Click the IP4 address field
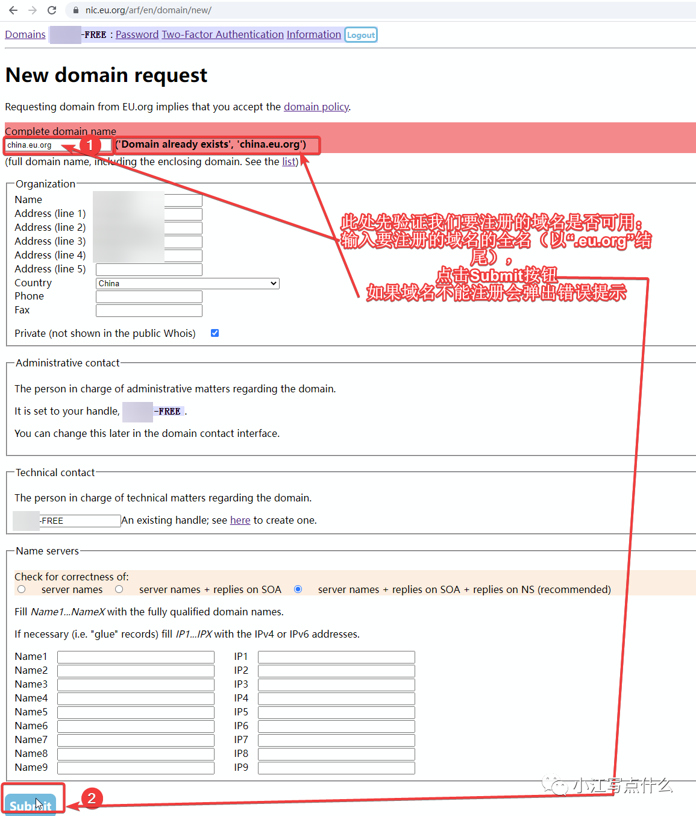Image resolution: width=696 pixels, height=816 pixels. point(336,698)
